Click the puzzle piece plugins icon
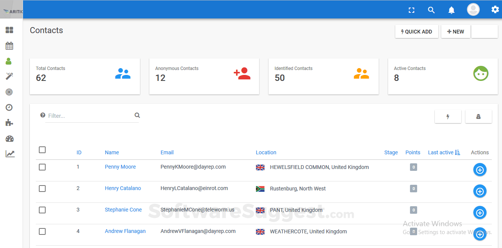Image resolution: width=502 pixels, height=248 pixels. [x=9, y=123]
